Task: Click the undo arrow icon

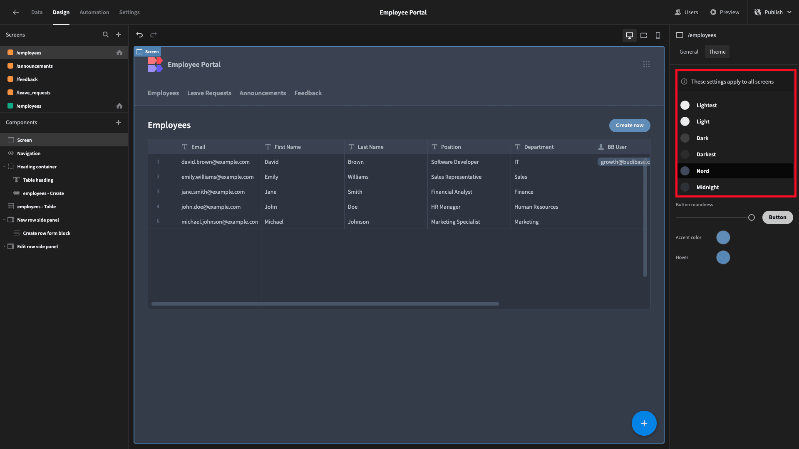Action: click(139, 35)
